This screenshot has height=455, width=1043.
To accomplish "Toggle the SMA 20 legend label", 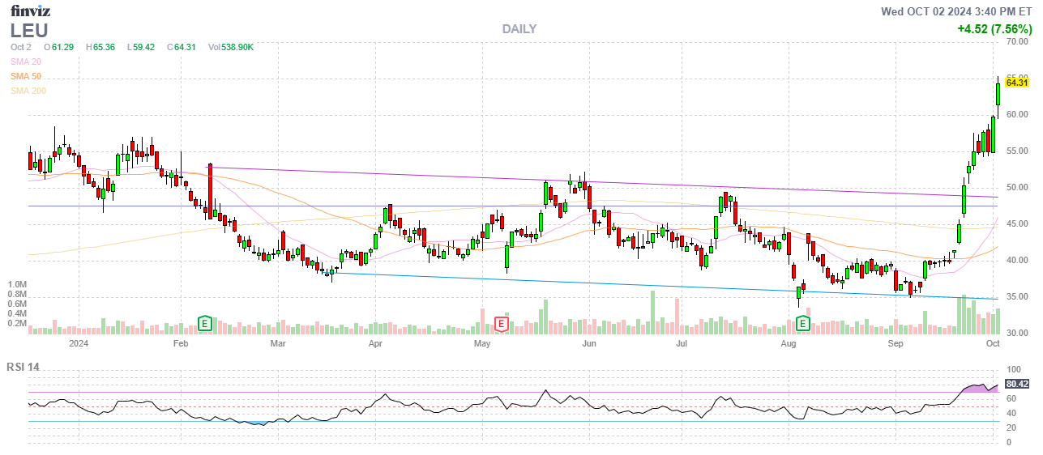I will tap(26, 62).
